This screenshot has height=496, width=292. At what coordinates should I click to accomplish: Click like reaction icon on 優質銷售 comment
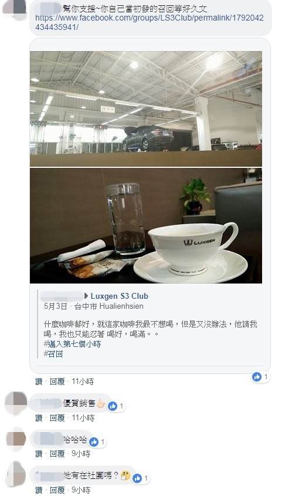(x=113, y=406)
